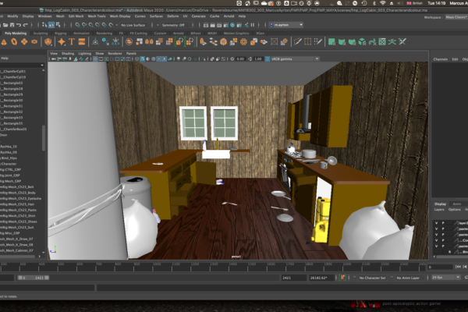Step back one frame button
The height and width of the screenshot is (312, 468).
(466, 267)
